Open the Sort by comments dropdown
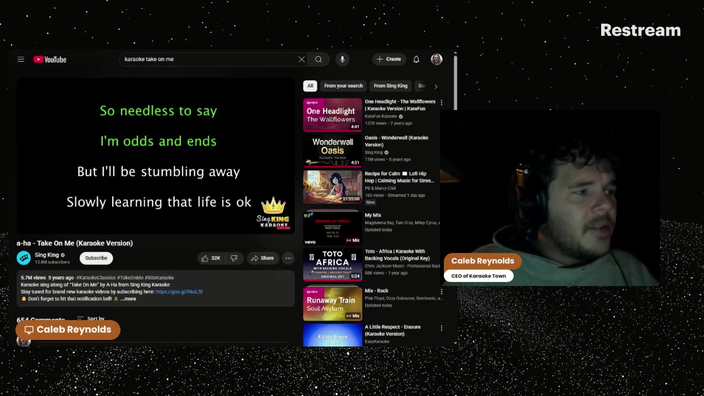704x396 pixels. click(91, 318)
